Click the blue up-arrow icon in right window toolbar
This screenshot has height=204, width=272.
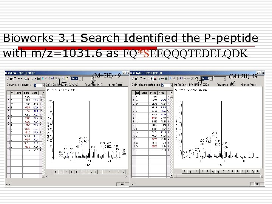tap(170, 78)
